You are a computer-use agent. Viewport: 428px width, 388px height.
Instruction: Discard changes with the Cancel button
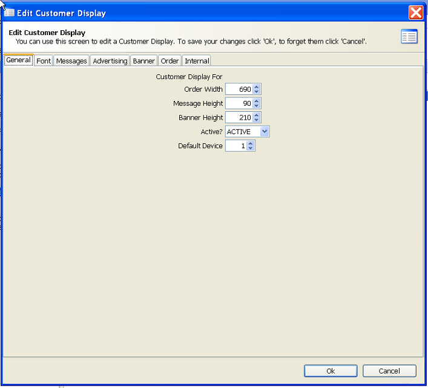(389, 371)
